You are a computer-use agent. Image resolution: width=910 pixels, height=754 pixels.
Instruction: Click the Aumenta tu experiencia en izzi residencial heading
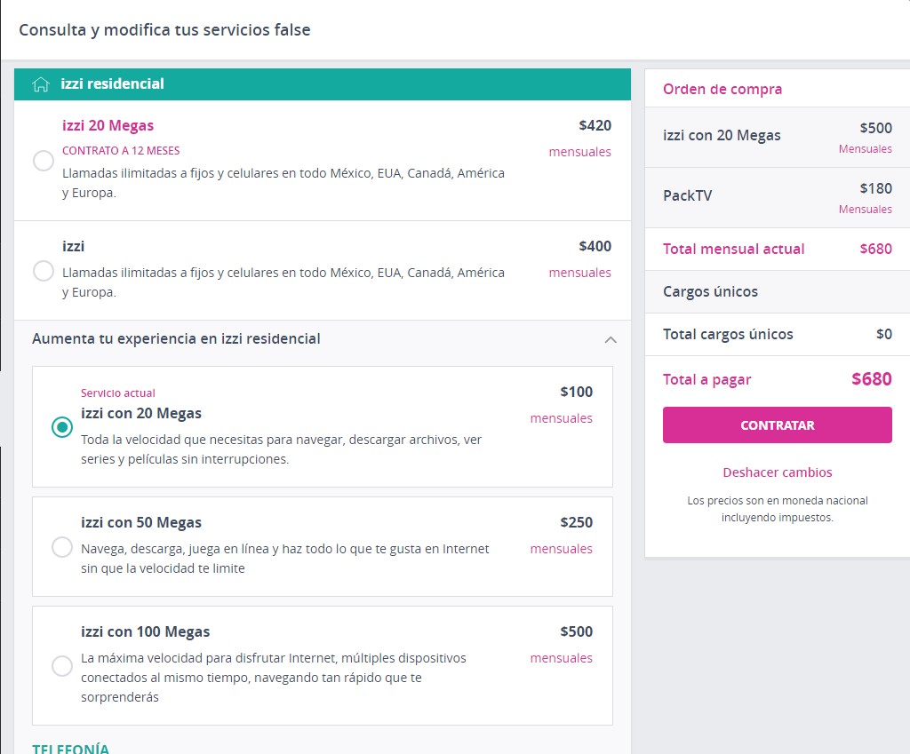pyautogui.click(x=176, y=339)
